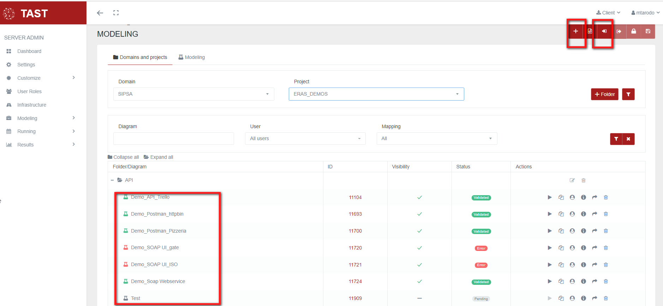Click the share arrow for Demo_SOAP UI_ISO
Viewport: 663px width, 306px height.
[595, 265]
